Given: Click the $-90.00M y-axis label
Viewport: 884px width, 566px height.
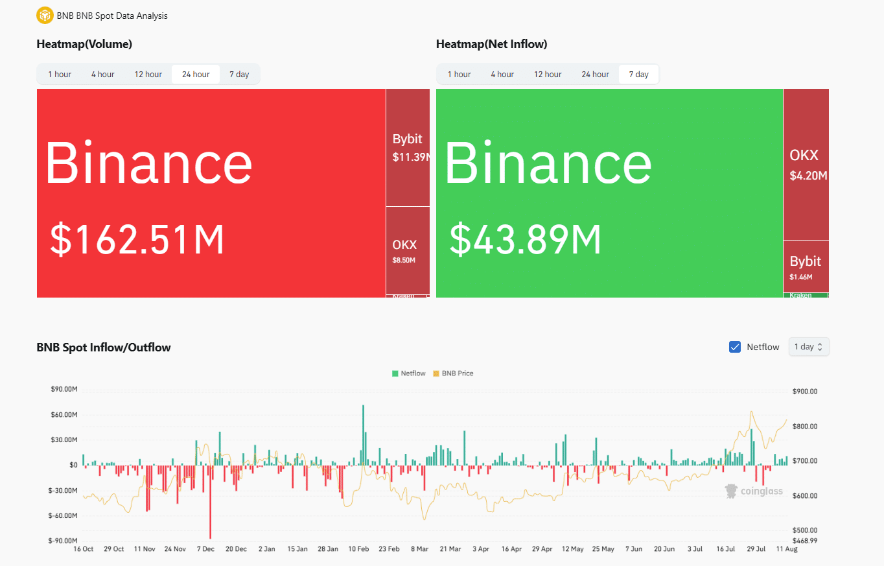Looking at the screenshot, I should [x=63, y=541].
